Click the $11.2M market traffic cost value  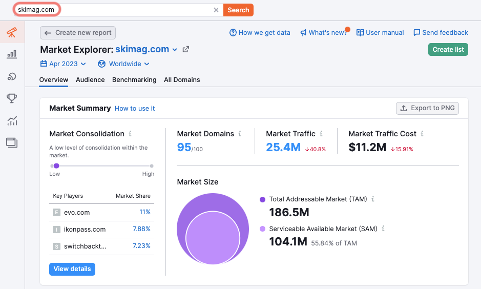[x=367, y=147]
